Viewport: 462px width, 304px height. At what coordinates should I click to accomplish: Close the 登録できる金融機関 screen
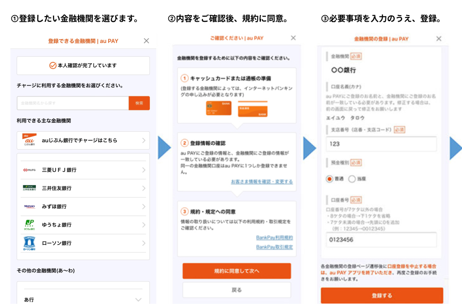(147, 41)
